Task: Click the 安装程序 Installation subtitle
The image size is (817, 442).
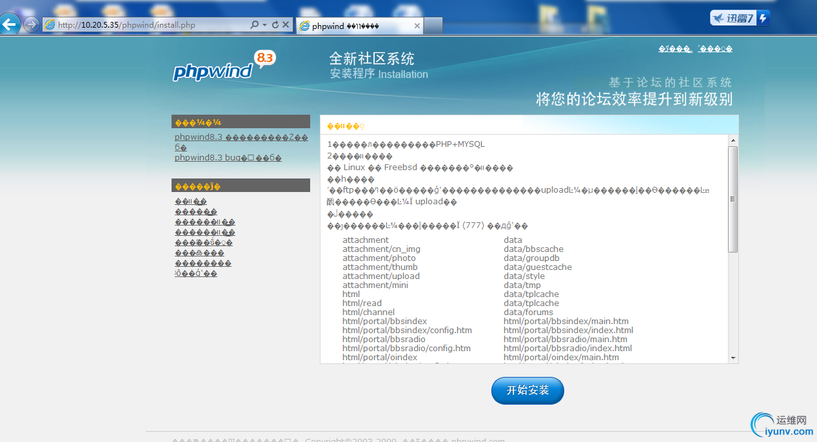Action: point(379,74)
